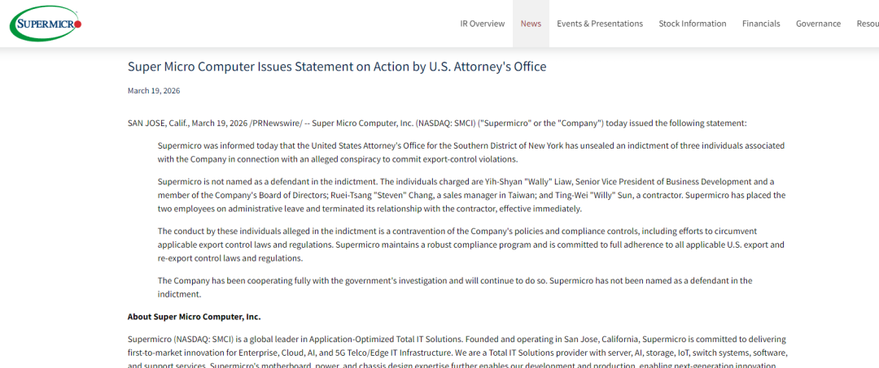Click paragraph starting "The conduct by these individuals"
This screenshot has height=368, width=879.
click(470, 245)
